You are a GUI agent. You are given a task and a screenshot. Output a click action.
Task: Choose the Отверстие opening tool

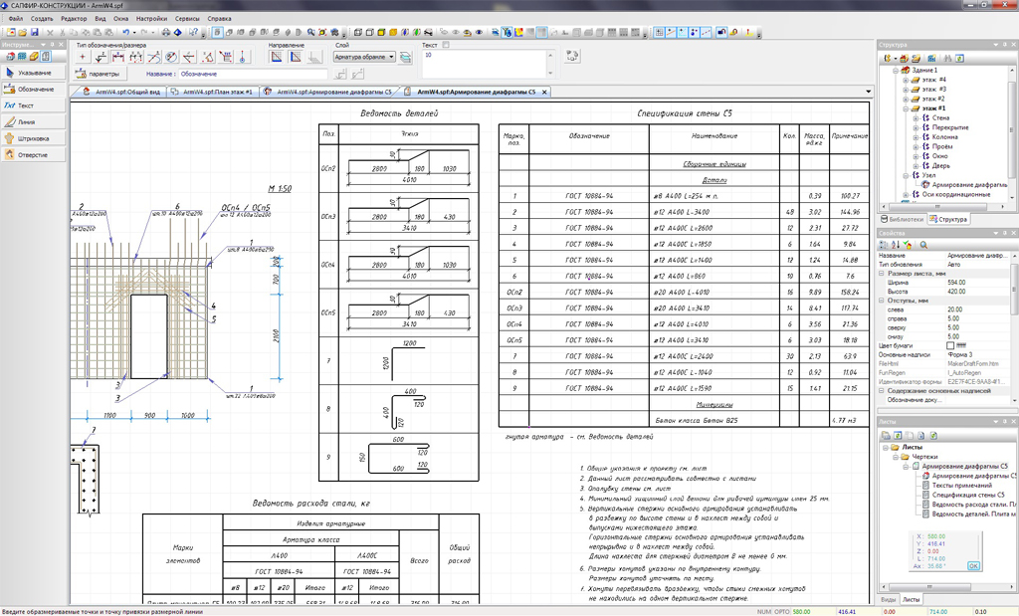(34, 154)
